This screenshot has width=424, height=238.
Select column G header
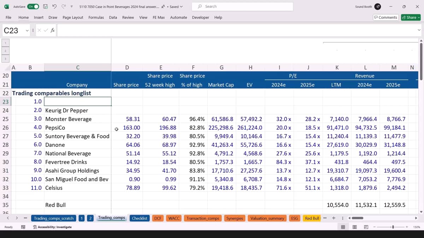pyautogui.click(x=221, y=67)
